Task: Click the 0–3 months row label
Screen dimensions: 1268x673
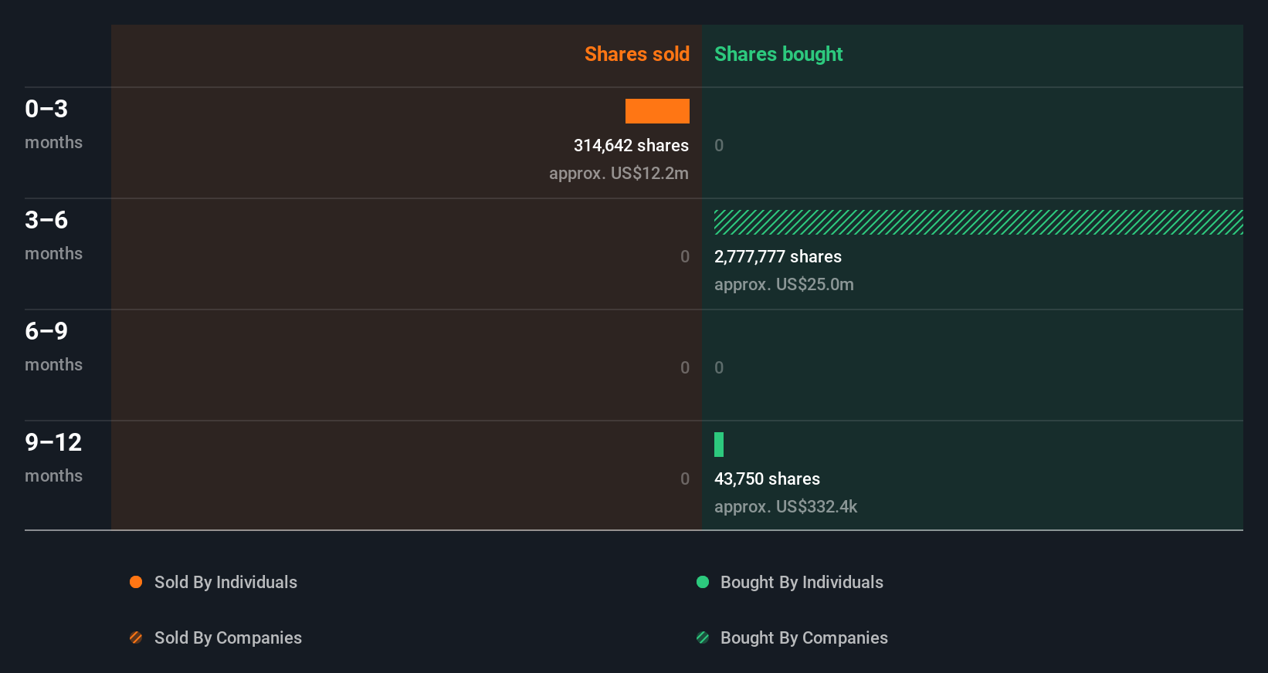Action: [x=53, y=123]
